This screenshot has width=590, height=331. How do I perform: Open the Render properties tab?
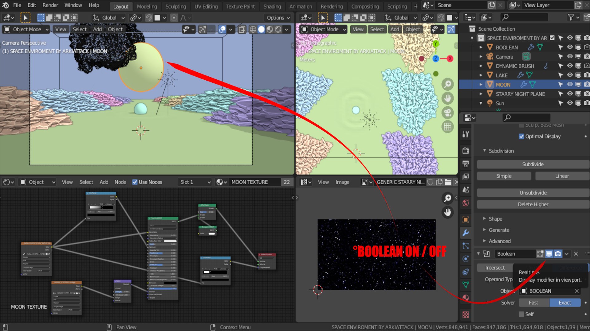[466, 150]
